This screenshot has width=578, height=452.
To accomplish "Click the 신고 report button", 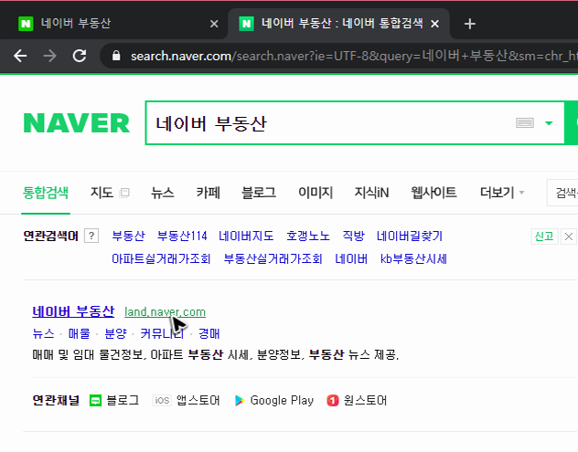I will click(x=544, y=237).
